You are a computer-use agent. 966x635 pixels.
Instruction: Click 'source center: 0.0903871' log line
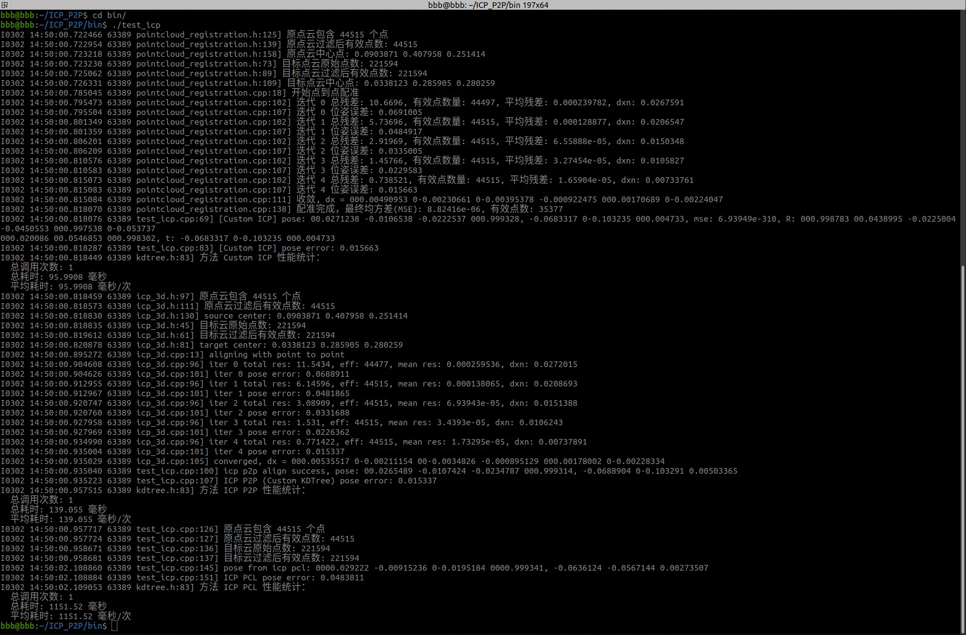coord(306,316)
